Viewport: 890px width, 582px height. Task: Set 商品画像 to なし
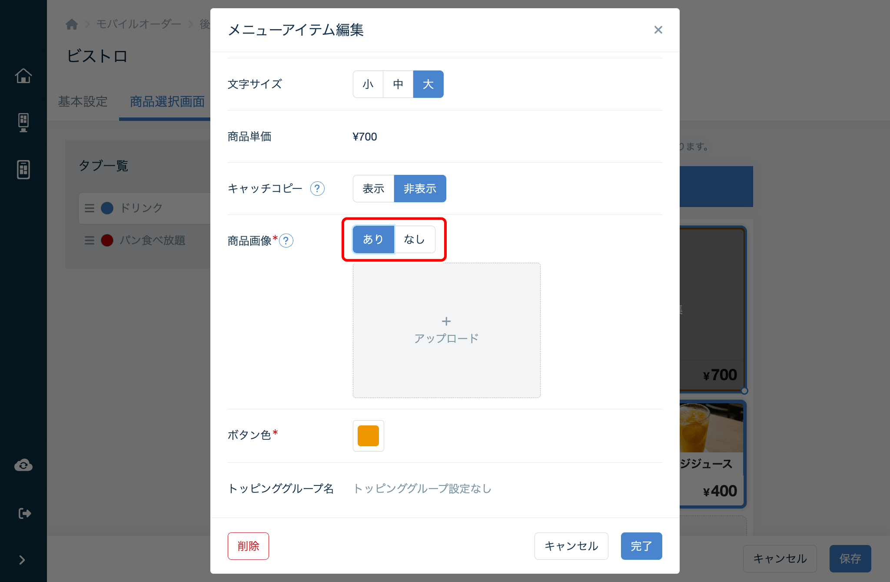[x=415, y=239]
